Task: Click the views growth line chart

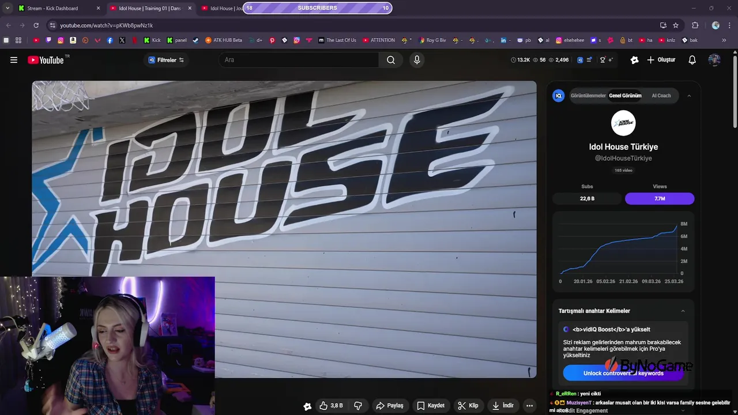Action: (619, 249)
